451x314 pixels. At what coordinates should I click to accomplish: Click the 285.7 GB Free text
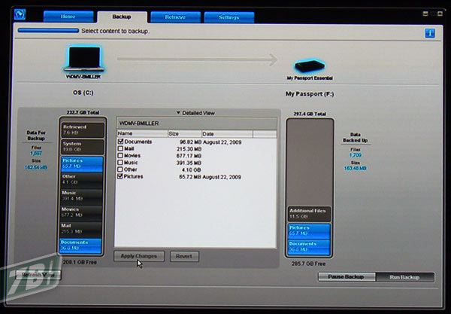[x=309, y=264]
